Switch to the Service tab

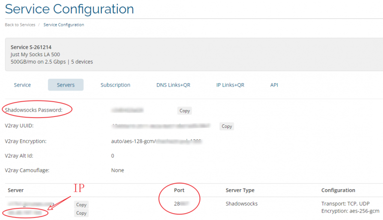point(22,85)
